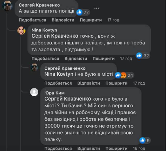
Task: Click the '16 год' timestamp
Action: [139, 148]
